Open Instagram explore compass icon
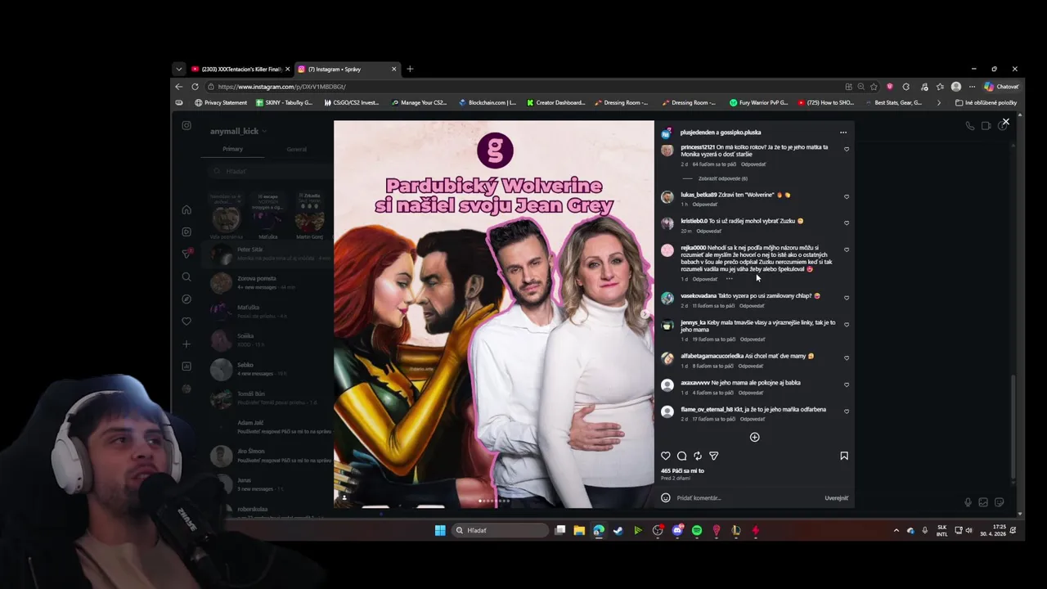This screenshot has width=1047, height=589. coord(186,299)
